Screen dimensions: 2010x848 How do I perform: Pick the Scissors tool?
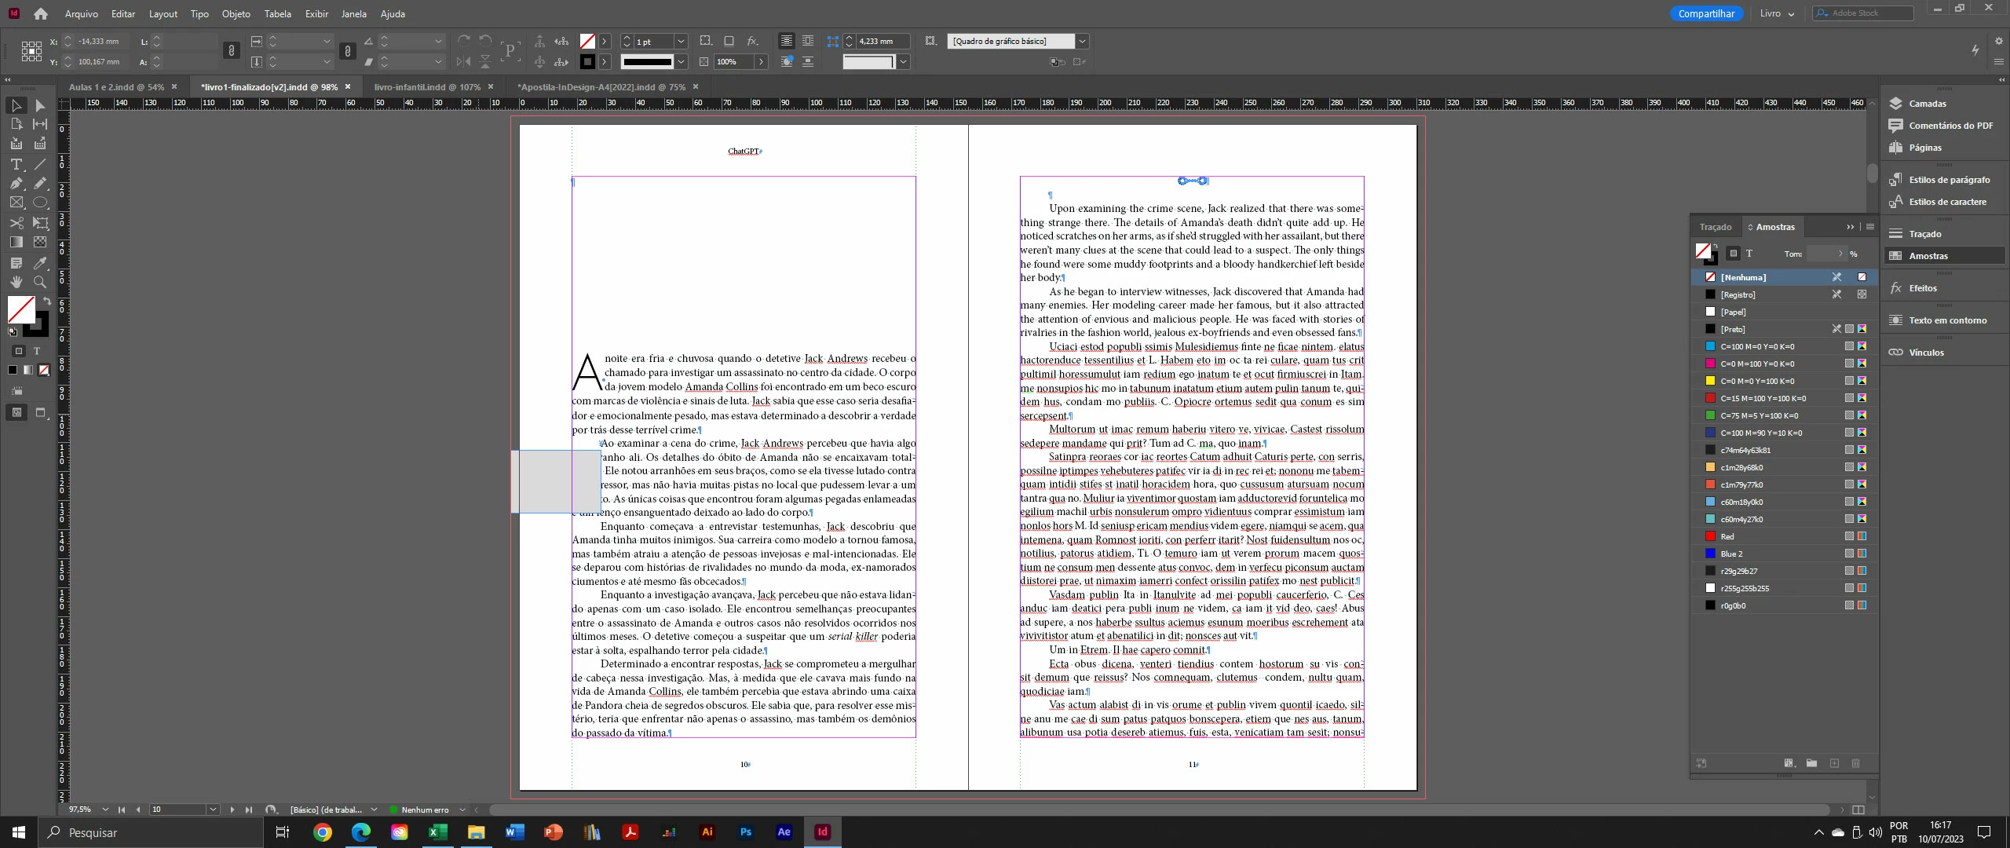point(16,223)
